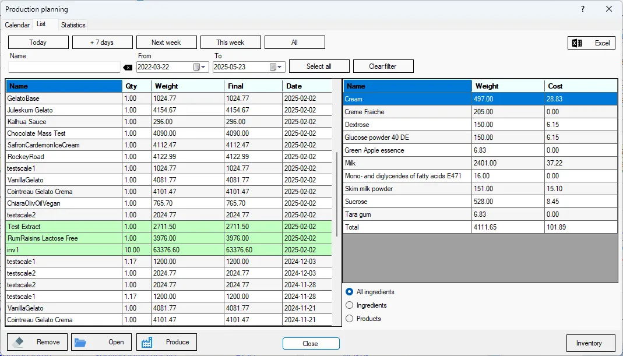
Task: Select the green Test Extract row
Action: [x=168, y=227]
